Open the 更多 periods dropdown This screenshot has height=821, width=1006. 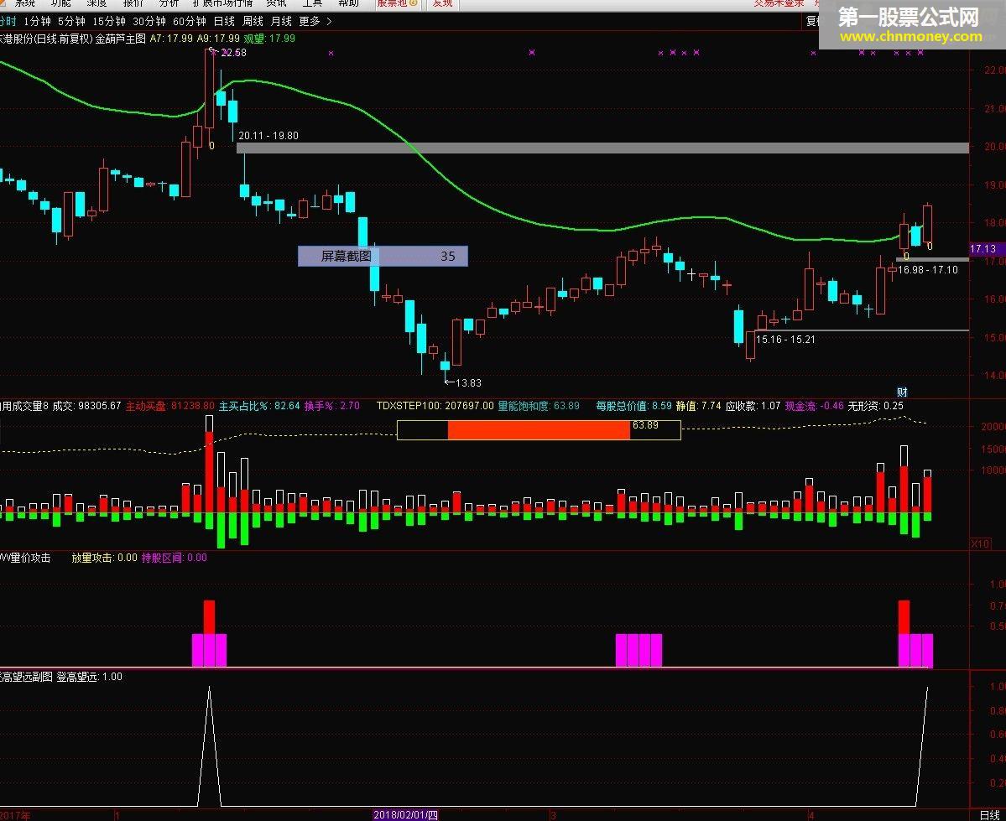[x=310, y=21]
